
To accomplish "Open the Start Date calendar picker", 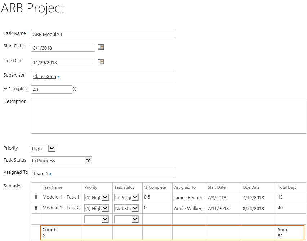I will coord(101,47).
